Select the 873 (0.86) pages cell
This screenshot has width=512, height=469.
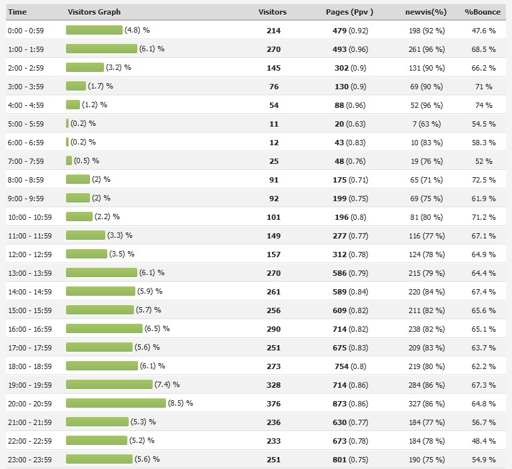[x=350, y=404]
